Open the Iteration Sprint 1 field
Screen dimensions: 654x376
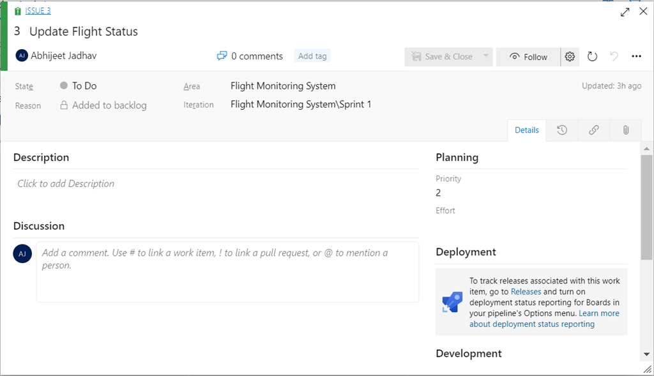(x=301, y=105)
